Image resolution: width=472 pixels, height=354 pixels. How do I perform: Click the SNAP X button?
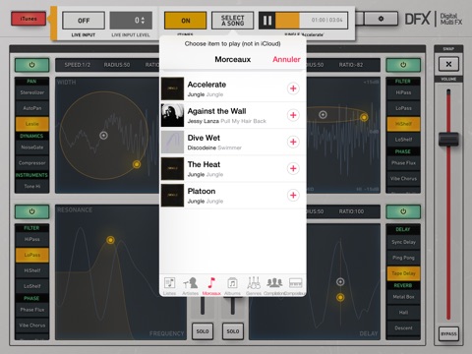click(x=448, y=64)
